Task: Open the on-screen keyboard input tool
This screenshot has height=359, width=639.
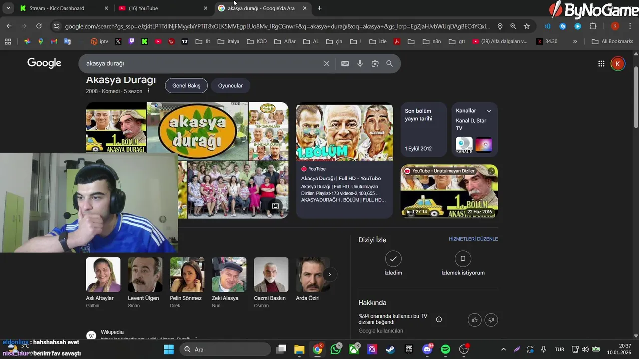Action: 345,64
